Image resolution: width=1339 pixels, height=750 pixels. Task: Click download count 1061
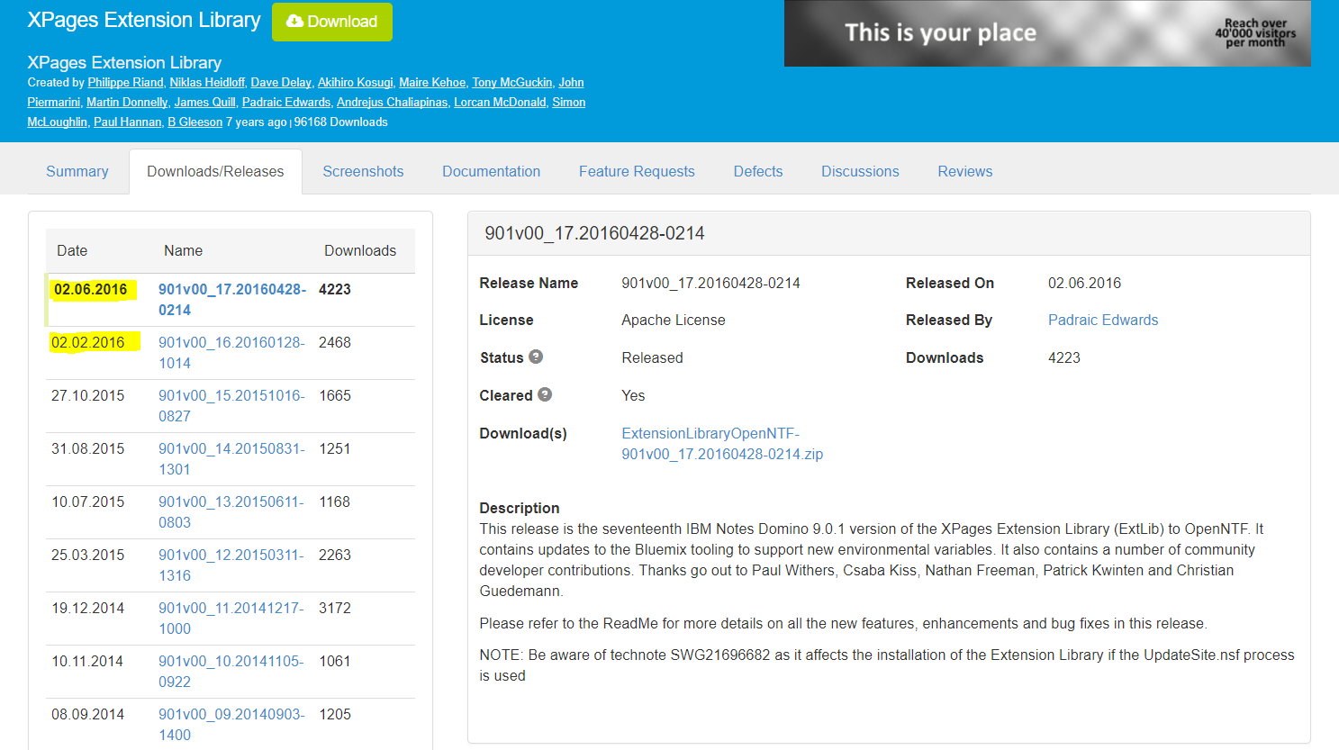pos(335,661)
